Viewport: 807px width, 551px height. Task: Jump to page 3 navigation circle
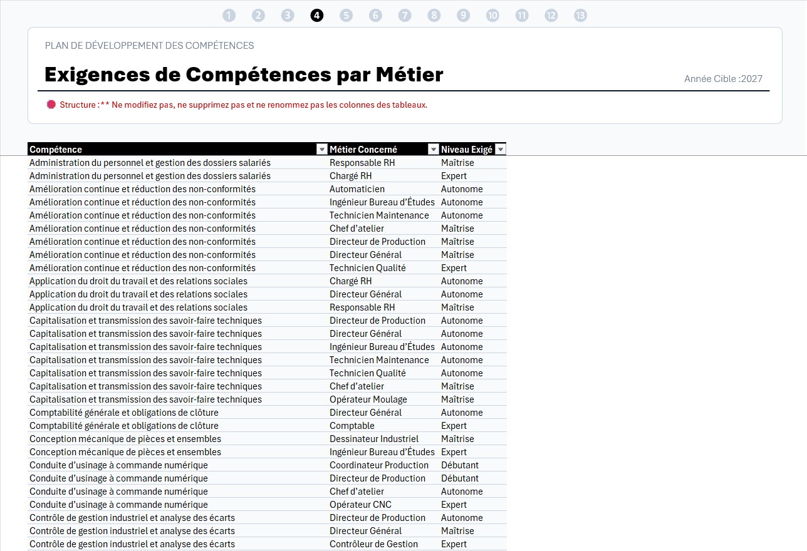point(288,16)
